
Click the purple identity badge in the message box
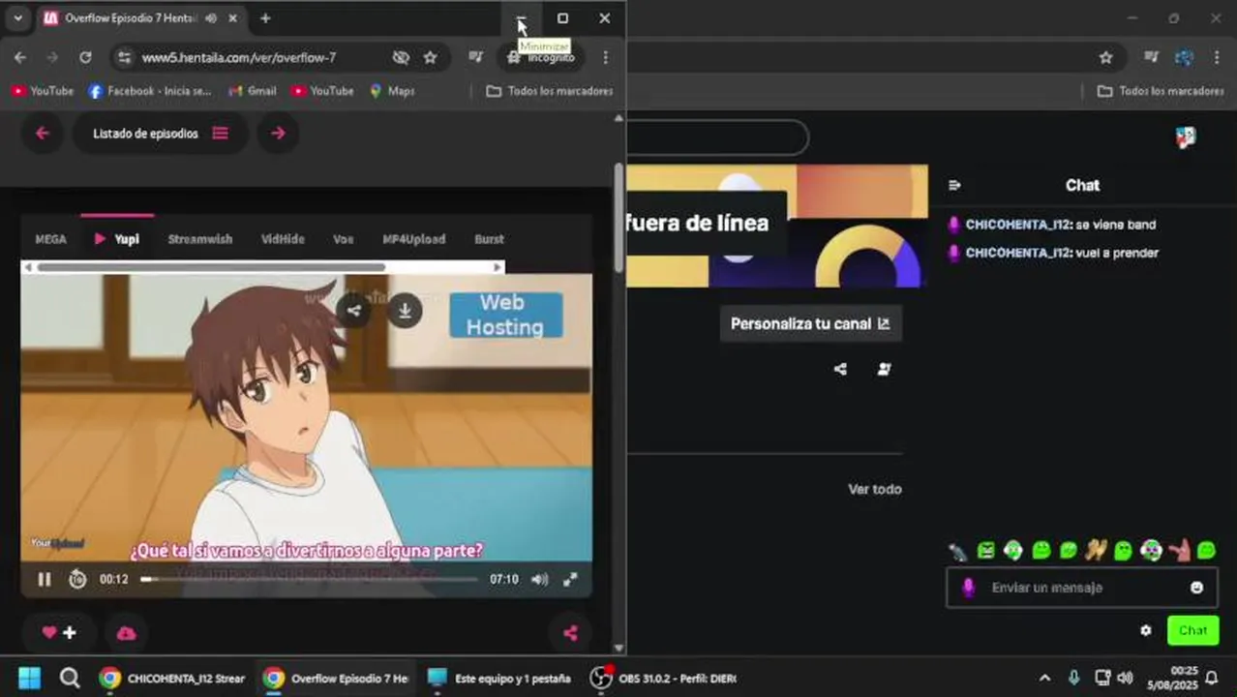[x=968, y=588]
